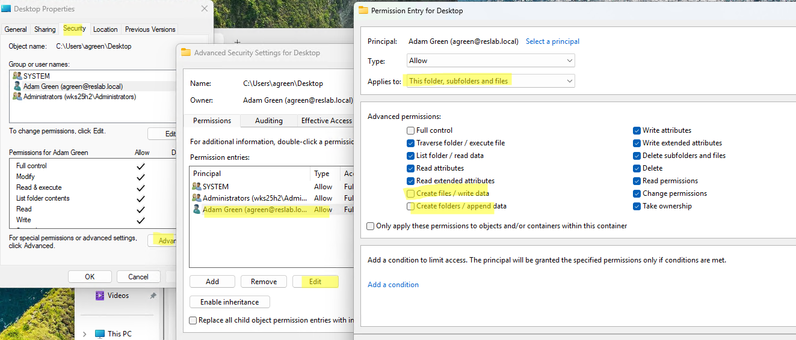Click OK in Desktop Properties
Screen dimensions: 796x340
(90, 277)
